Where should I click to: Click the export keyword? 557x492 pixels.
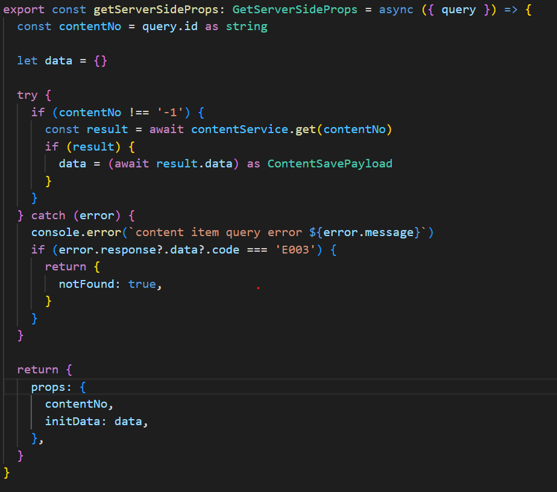pyautogui.click(x=24, y=10)
